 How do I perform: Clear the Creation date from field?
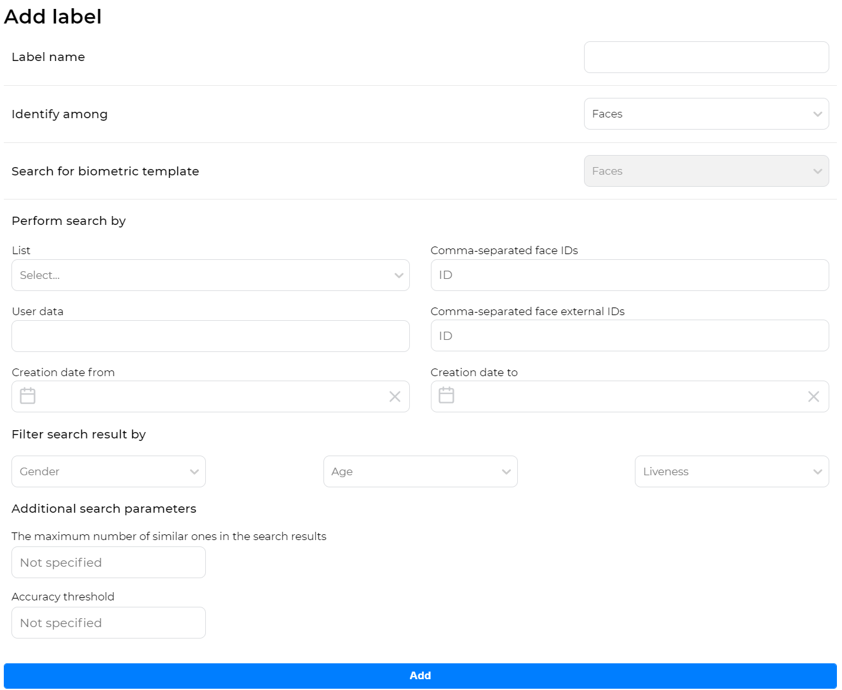(x=395, y=396)
